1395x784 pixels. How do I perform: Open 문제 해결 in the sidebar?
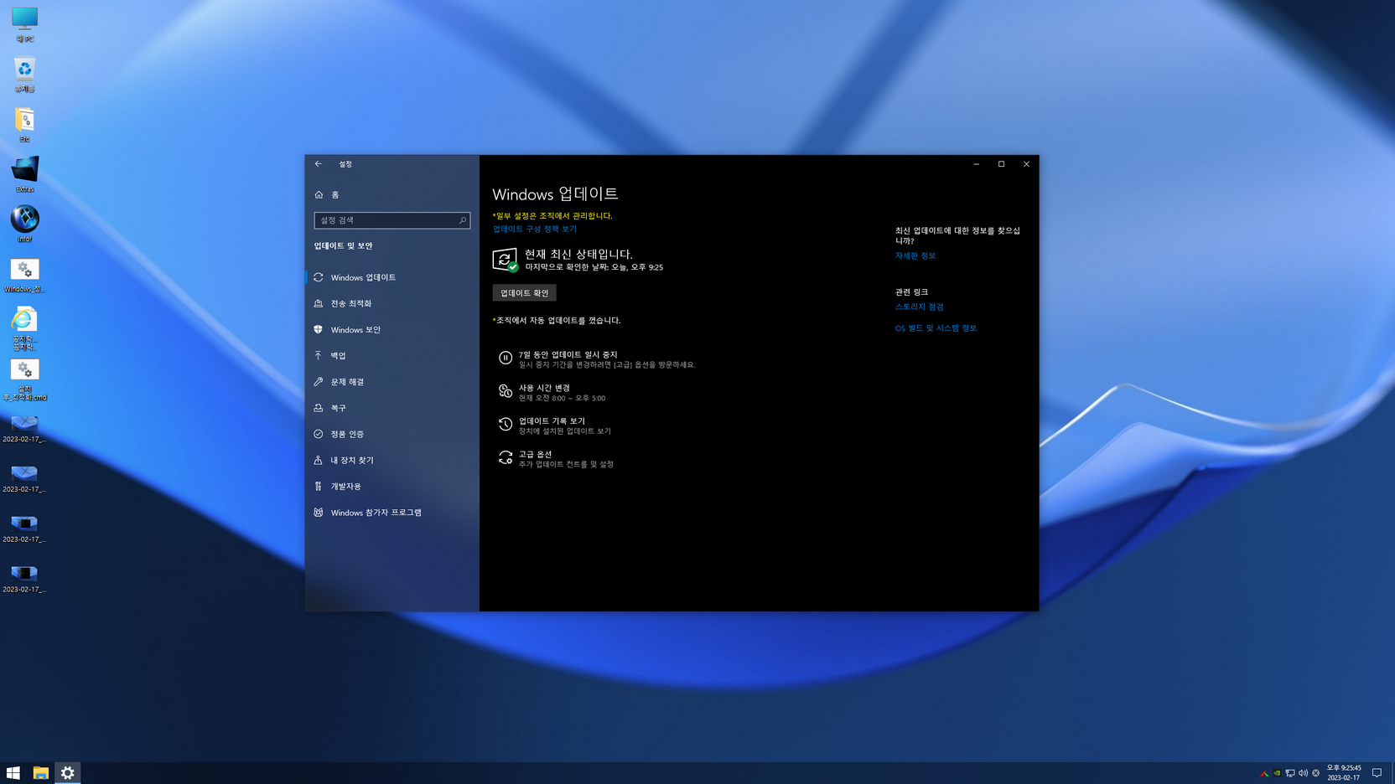click(x=392, y=382)
